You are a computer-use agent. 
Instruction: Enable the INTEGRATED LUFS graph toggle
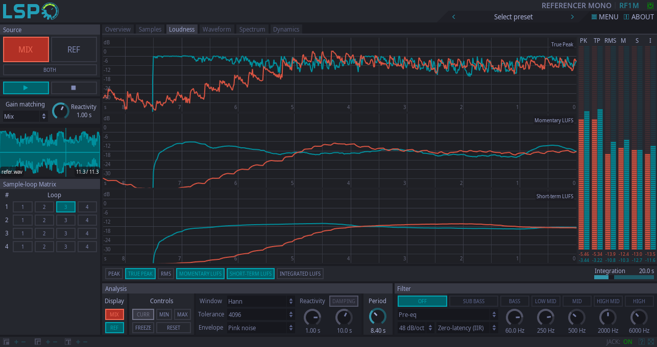[x=300, y=274]
